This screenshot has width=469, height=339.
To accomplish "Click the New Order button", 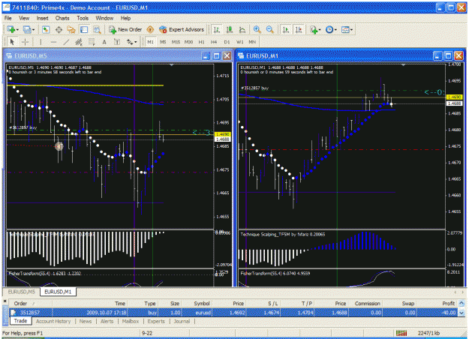I will tap(125, 29).
